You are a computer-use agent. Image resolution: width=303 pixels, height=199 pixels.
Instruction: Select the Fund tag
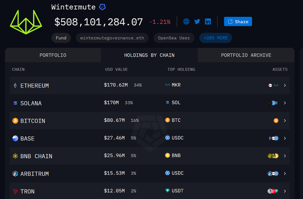[x=61, y=38]
